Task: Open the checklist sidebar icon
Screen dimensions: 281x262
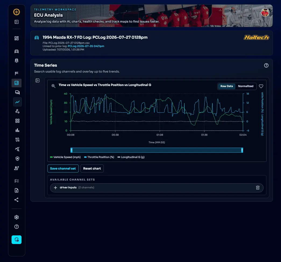Action: 16,181
